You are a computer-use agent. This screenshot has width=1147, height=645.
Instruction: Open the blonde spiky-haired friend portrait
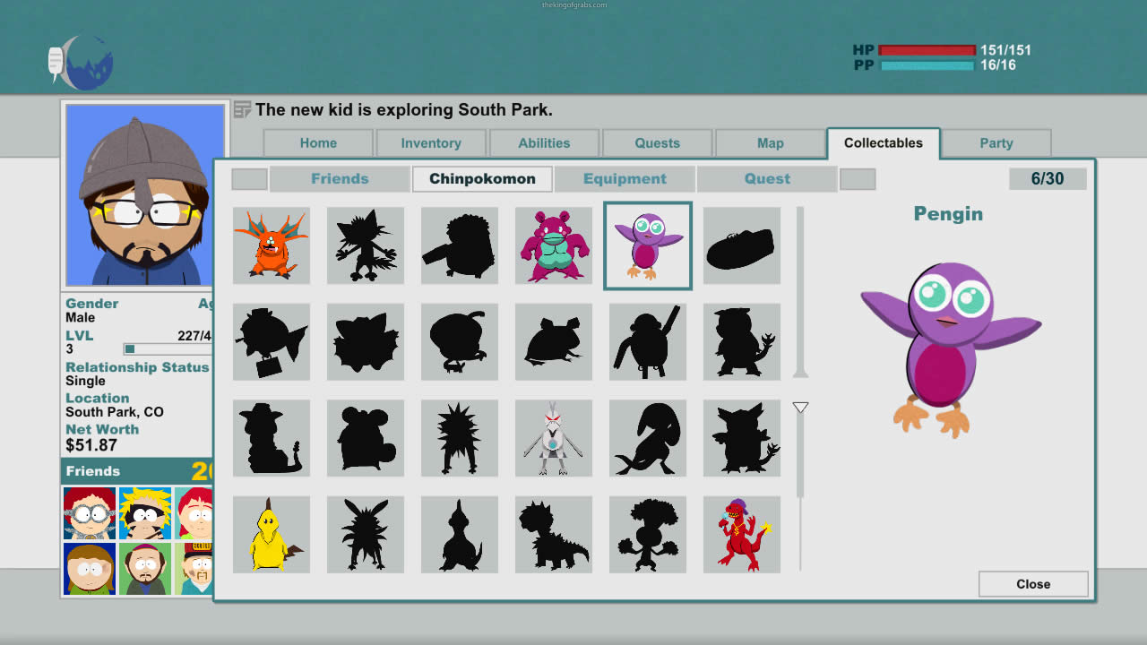coord(145,512)
